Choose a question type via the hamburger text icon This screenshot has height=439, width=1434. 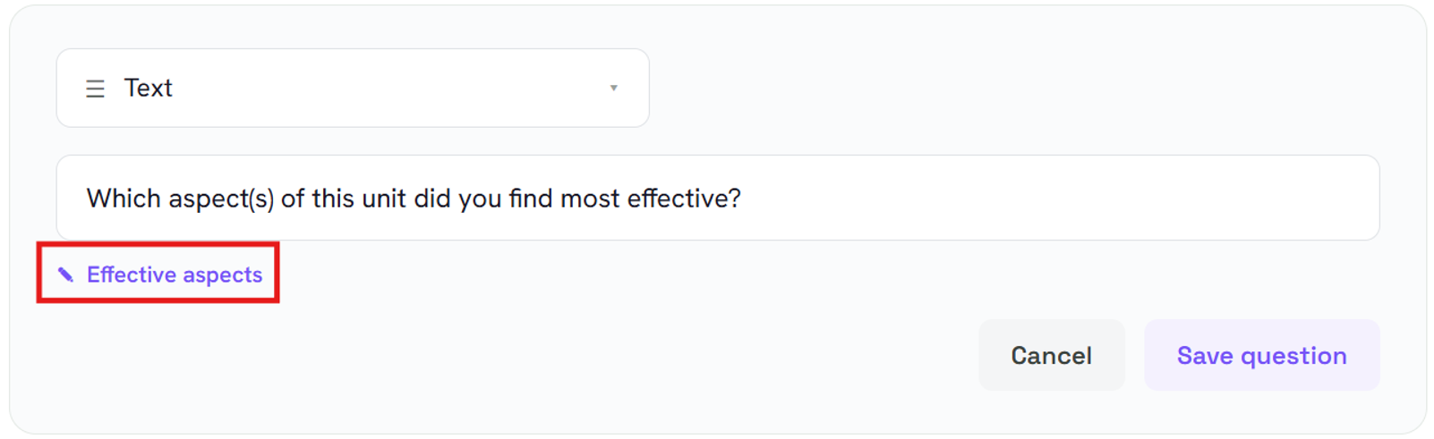click(95, 89)
